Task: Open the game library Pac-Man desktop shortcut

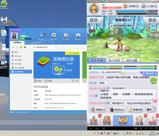Action: 4,5
